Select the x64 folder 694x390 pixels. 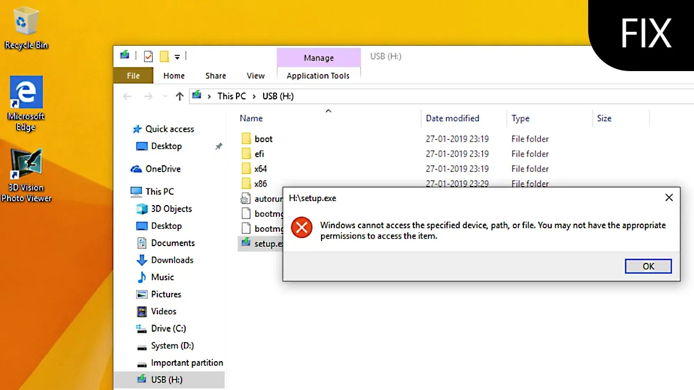[254, 169]
